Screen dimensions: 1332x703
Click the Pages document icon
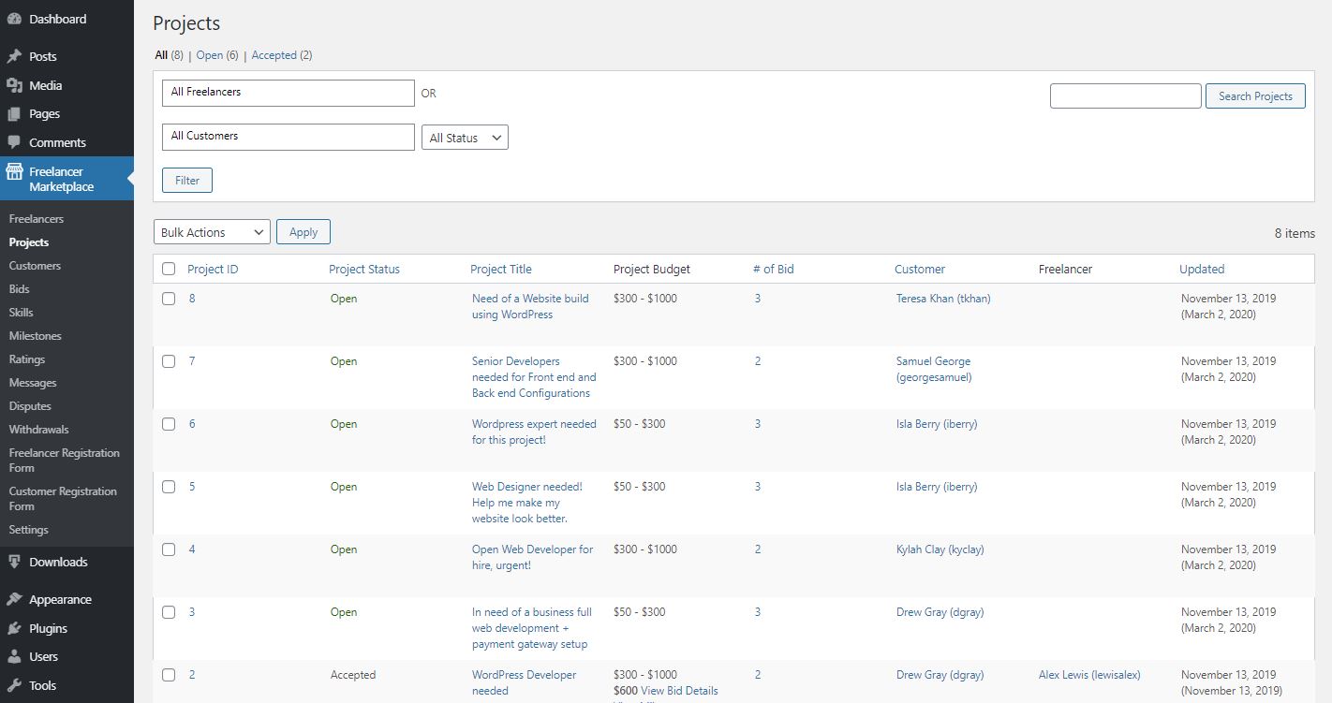pyautogui.click(x=14, y=114)
